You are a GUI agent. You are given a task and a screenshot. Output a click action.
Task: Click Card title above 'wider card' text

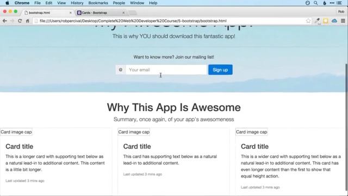pos(254,146)
